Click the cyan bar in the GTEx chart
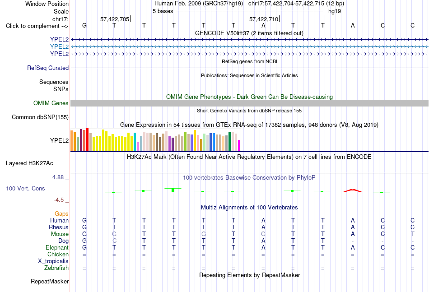Screen dimensions: 429x292 coord(135,142)
